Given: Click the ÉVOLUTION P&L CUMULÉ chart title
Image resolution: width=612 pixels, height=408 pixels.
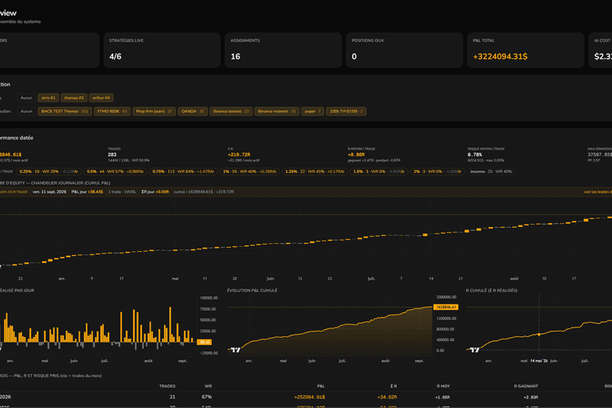Looking at the screenshot, I should 252,291.
